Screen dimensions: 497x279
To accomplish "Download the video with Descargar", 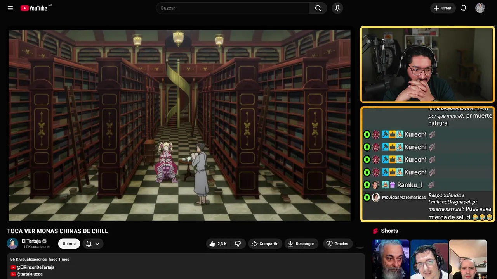I will tap(301, 244).
